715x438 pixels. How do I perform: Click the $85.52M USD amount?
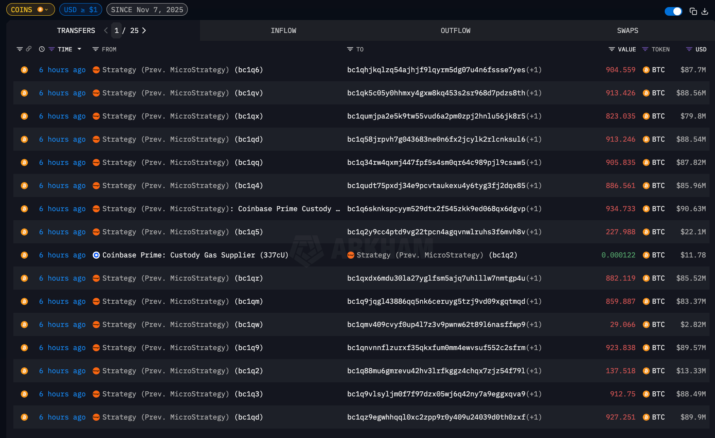pos(691,278)
